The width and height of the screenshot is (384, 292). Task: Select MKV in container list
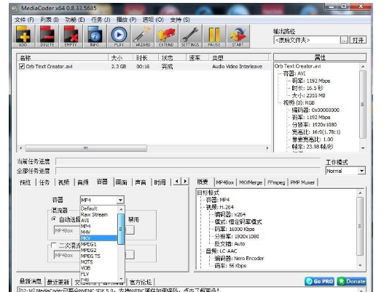point(98,238)
